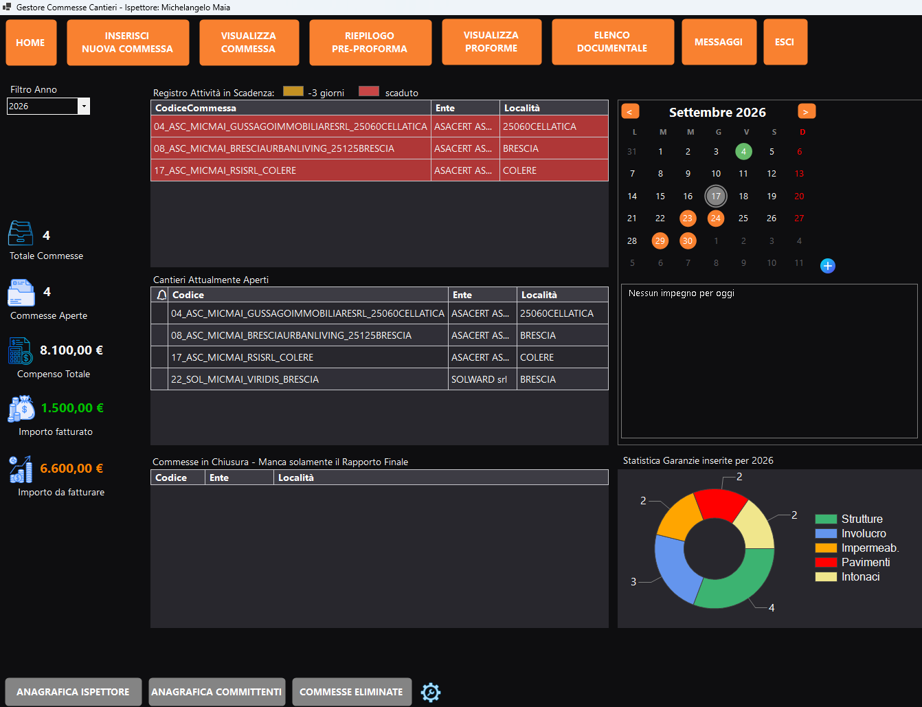Click the Commesse Aperte folder icon
The height and width of the screenshot is (707, 922).
[21, 293]
